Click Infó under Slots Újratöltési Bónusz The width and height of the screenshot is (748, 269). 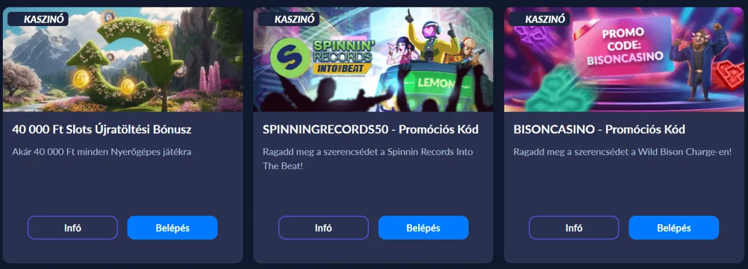point(73,228)
